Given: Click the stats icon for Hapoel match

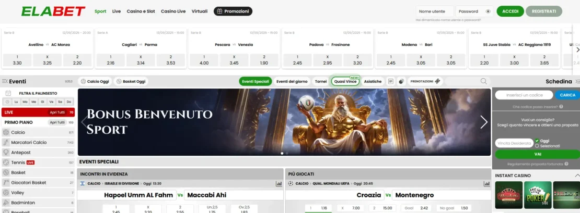Looking at the screenshot, I should click(279, 183).
